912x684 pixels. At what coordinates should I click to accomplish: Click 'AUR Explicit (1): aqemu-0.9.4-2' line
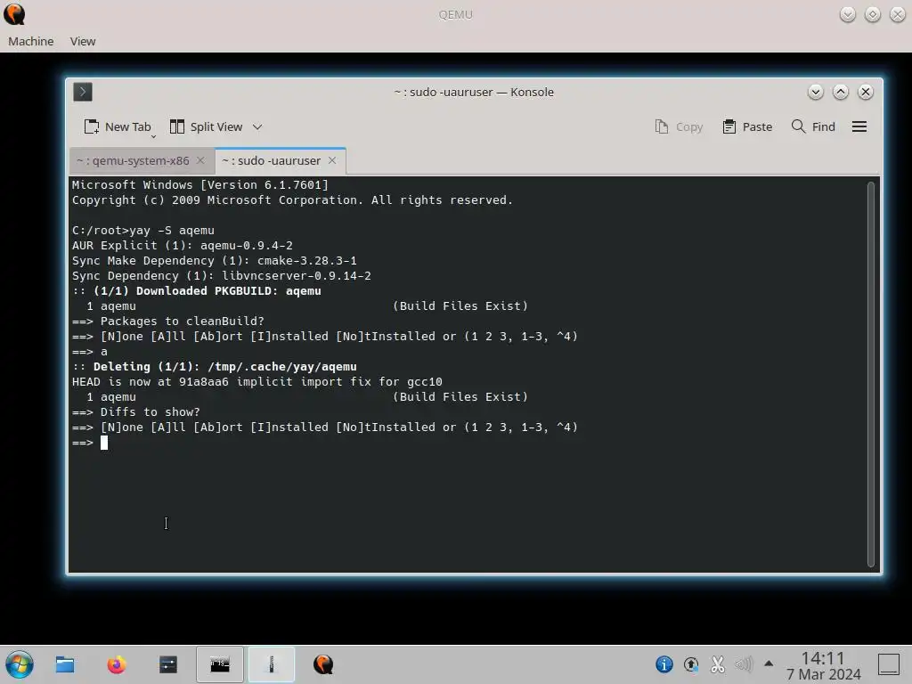pyautogui.click(x=182, y=246)
